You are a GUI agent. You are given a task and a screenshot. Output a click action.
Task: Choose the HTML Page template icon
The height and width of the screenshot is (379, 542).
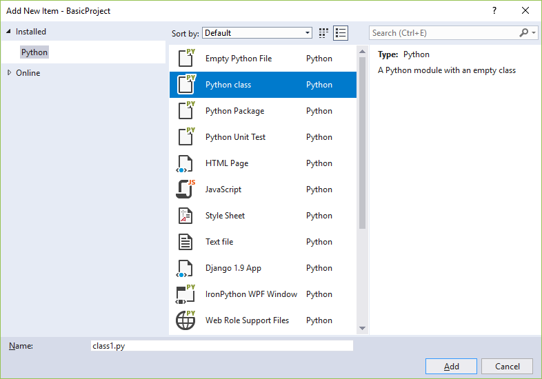185,163
